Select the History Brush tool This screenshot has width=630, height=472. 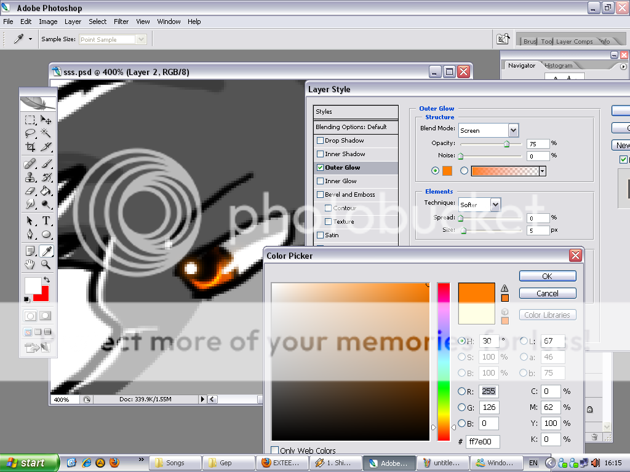point(46,178)
